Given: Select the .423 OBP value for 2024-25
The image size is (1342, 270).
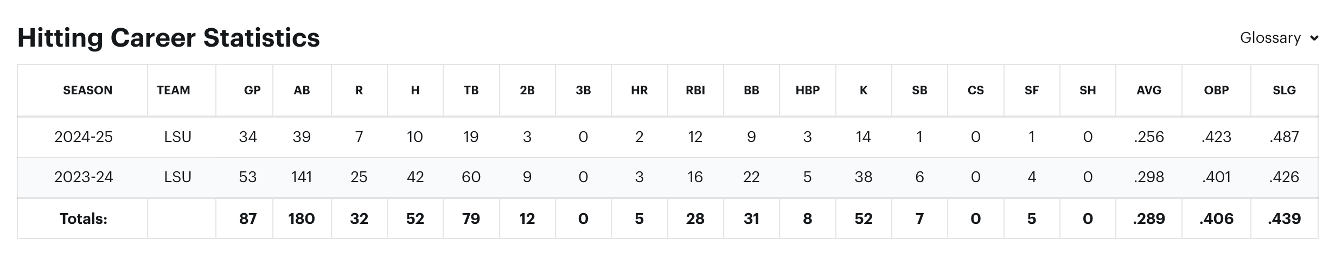Looking at the screenshot, I should click(x=1216, y=137).
